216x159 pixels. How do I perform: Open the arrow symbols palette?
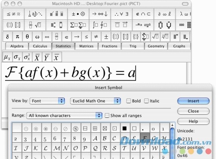tap(100, 14)
